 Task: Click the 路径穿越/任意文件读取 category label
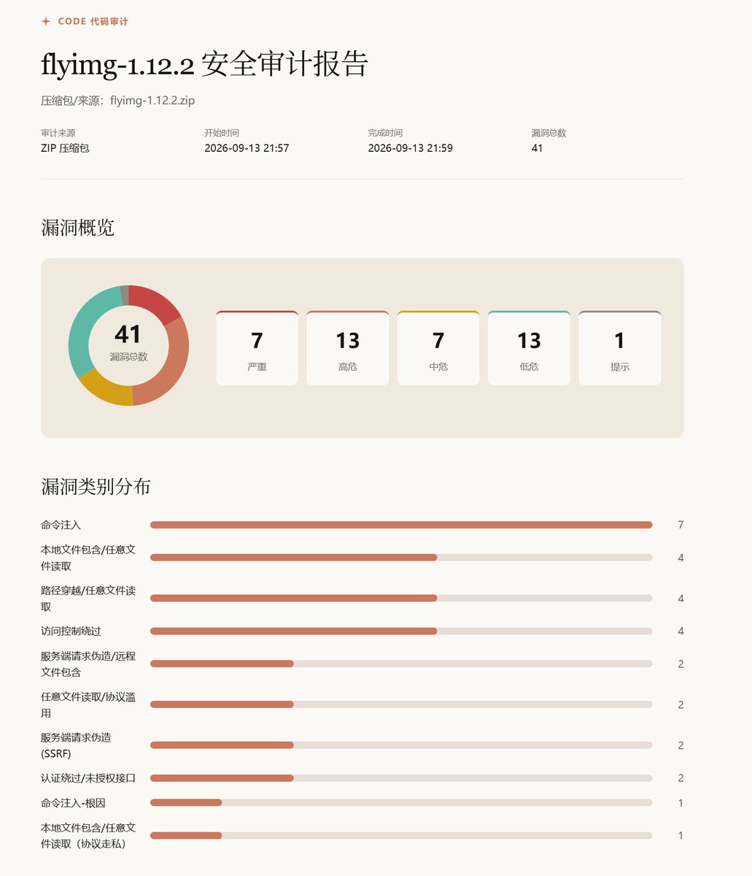coord(88,599)
